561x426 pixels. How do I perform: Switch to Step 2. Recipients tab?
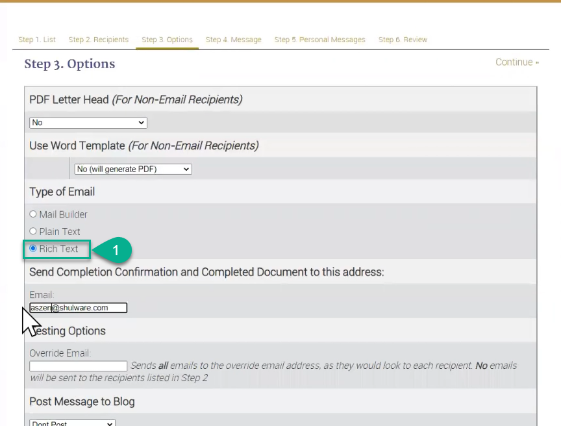99,40
